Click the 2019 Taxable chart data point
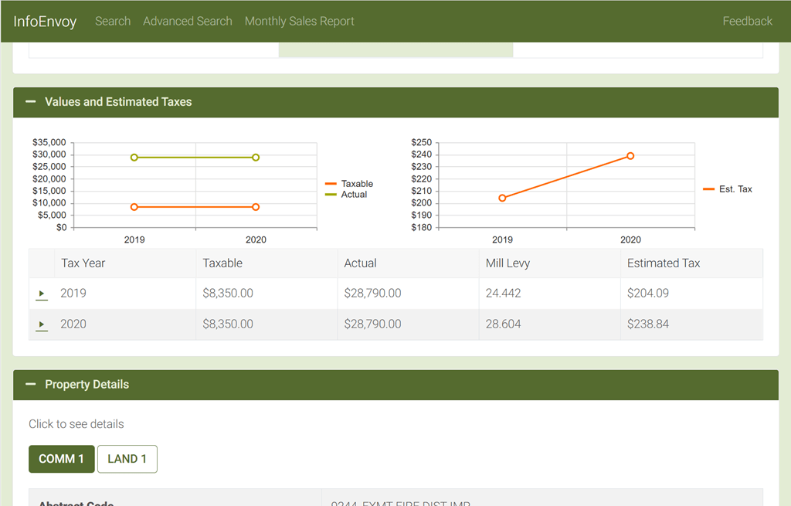The height and width of the screenshot is (506, 791). (134, 207)
